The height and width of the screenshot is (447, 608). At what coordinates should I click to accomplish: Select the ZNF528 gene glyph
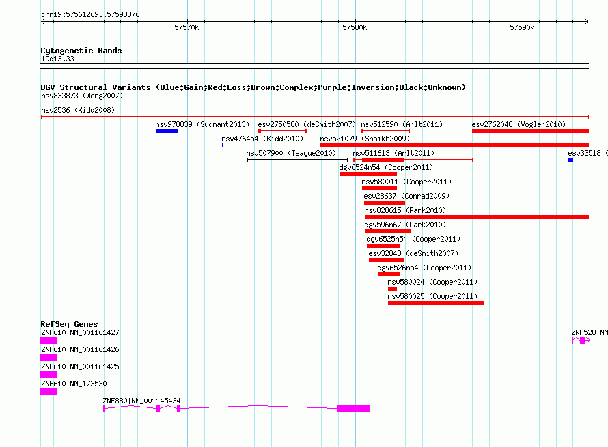click(581, 341)
